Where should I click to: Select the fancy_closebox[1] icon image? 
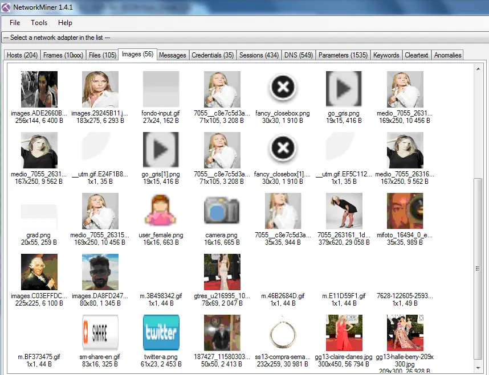(283, 149)
